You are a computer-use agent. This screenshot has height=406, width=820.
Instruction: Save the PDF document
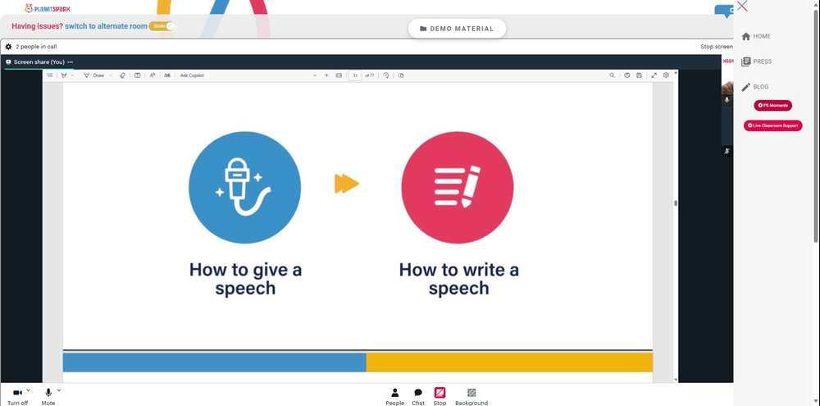639,75
